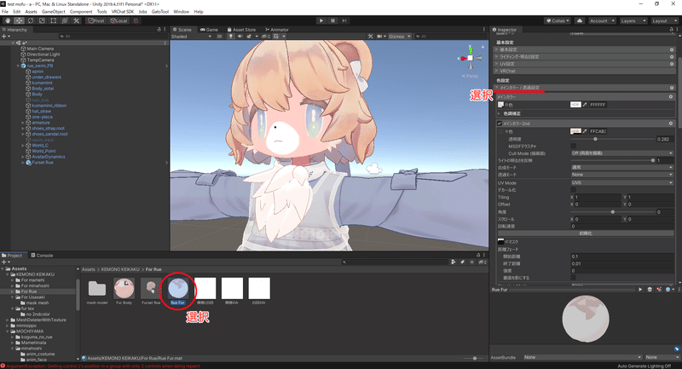This screenshot has height=369, width=682.
Task: Toggle the 裏面を前にする checkbox
Action: pyautogui.click(x=573, y=278)
